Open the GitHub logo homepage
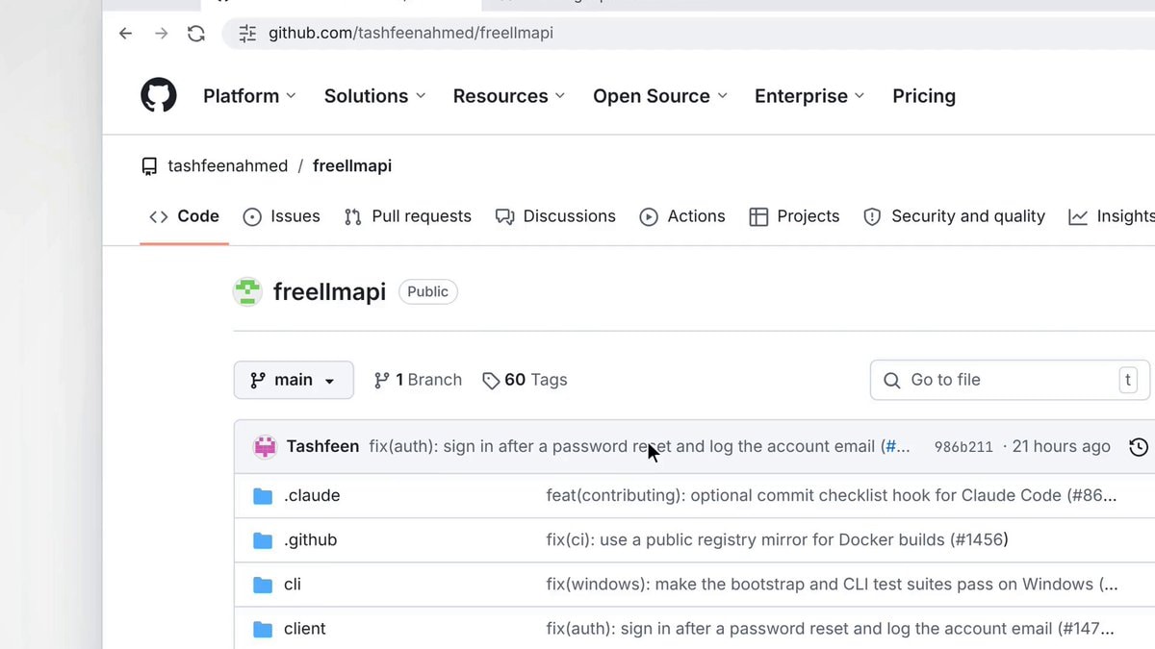The height and width of the screenshot is (649, 1155). [x=159, y=96]
